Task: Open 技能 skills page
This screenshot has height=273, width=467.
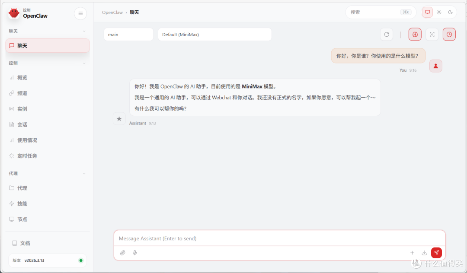Action: click(48, 204)
